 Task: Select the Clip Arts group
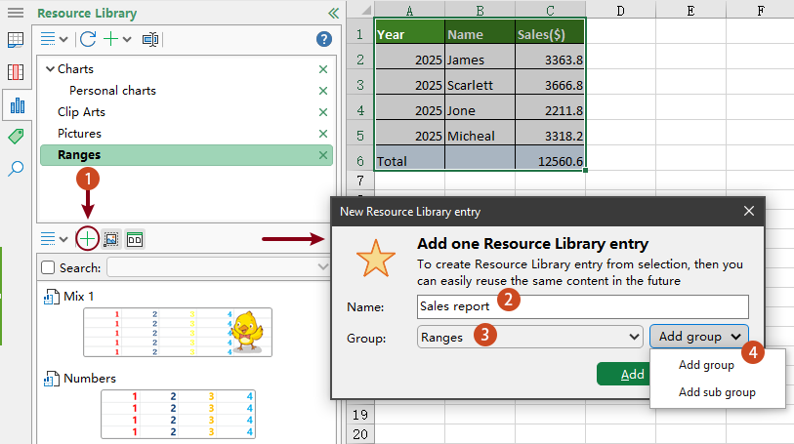coord(79,112)
